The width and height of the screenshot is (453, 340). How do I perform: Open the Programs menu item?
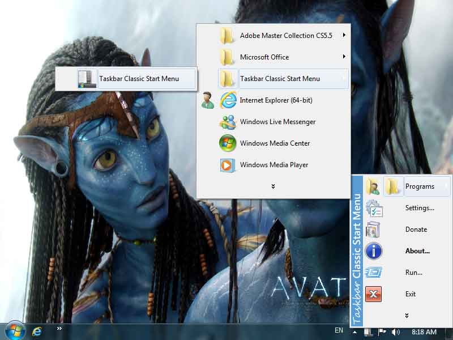(407, 186)
